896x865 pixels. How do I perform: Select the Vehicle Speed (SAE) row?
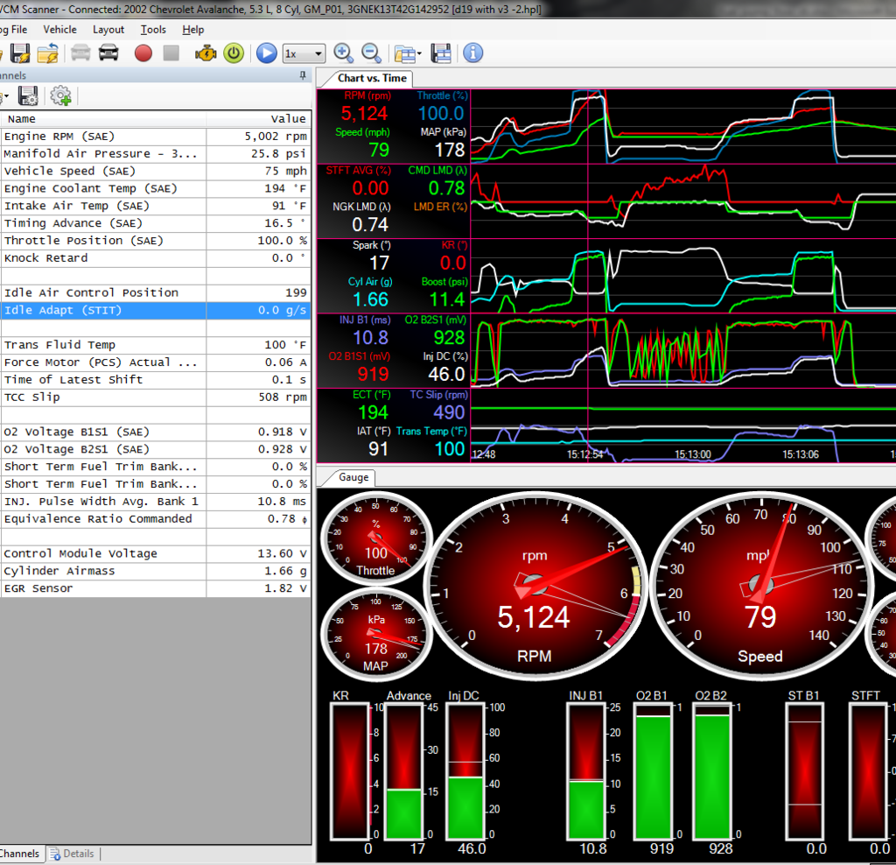tap(156, 171)
